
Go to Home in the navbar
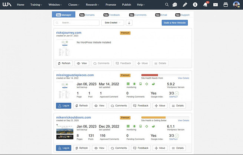(21, 5)
